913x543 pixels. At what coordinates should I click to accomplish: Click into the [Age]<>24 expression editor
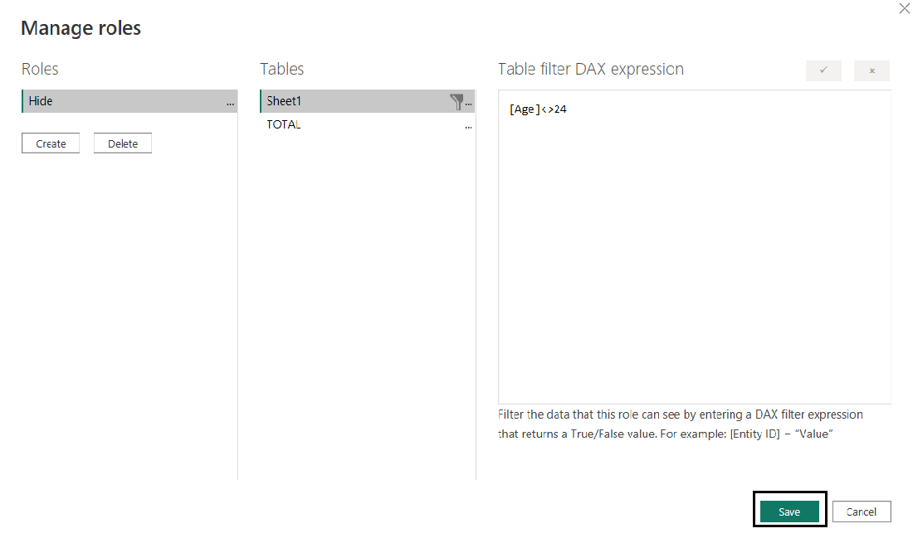coord(694,249)
